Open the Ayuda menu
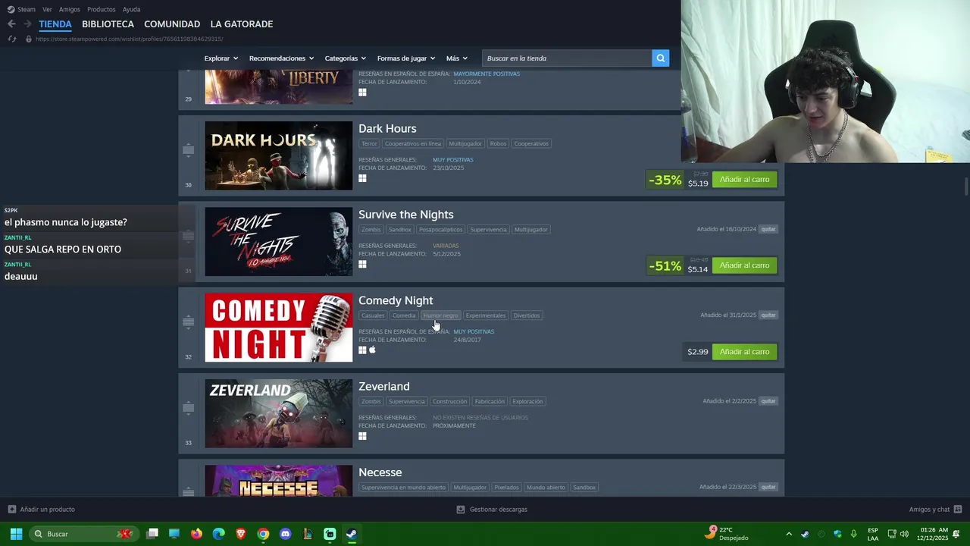 tap(131, 10)
